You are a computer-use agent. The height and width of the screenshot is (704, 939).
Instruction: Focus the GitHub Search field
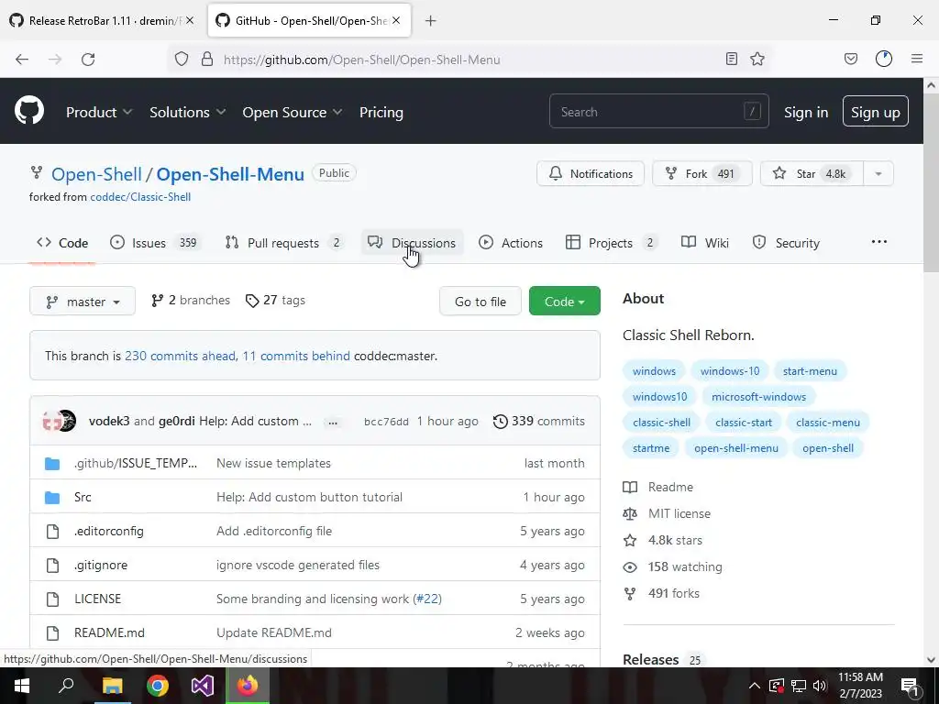tap(658, 111)
